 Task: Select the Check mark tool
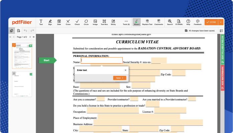tap(77, 22)
